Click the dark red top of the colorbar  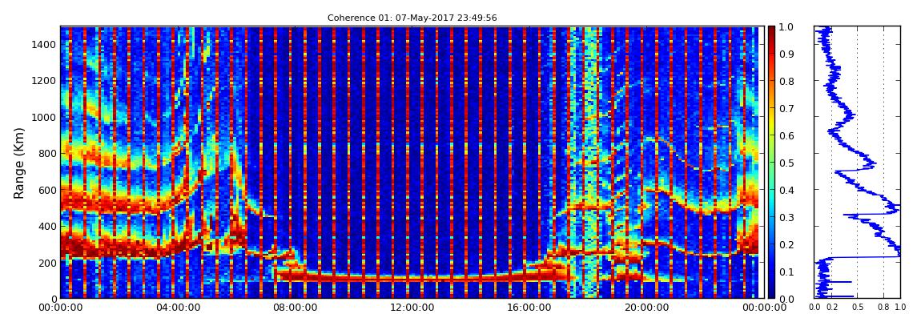click(x=772, y=30)
